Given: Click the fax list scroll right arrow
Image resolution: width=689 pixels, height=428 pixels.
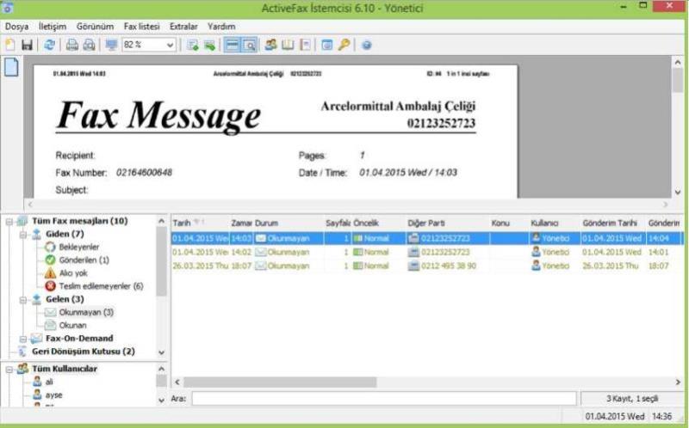Looking at the screenshot, I should click(677, 382).
